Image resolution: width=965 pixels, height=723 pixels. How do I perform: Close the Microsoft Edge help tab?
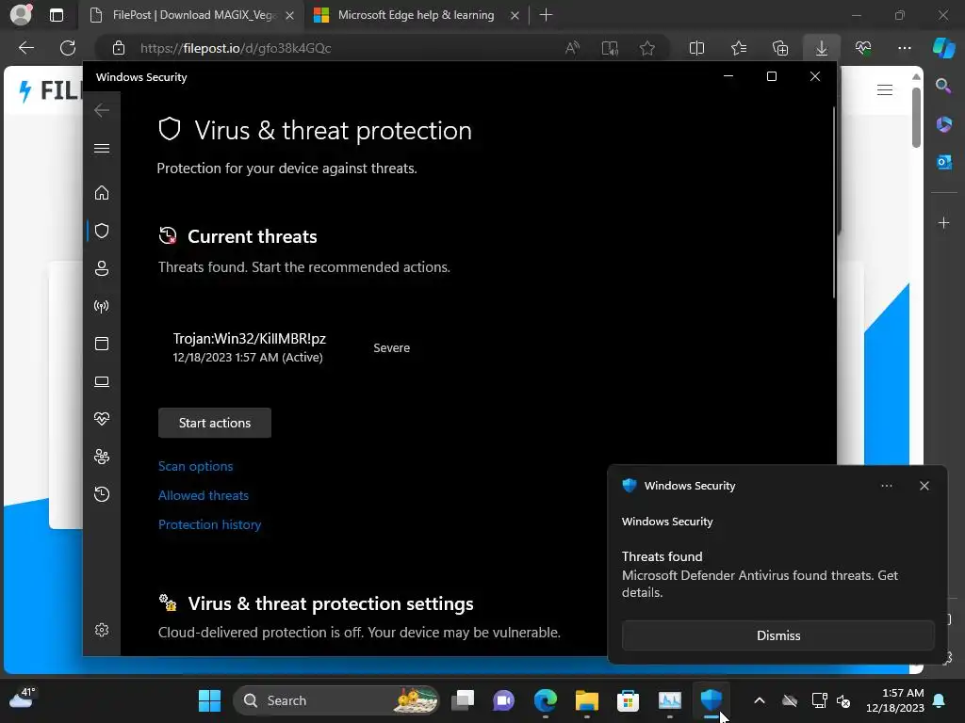coord(515,15)
